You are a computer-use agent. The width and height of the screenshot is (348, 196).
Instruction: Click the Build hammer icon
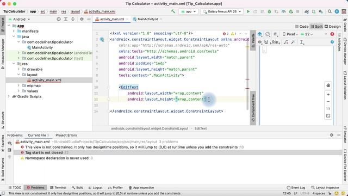(173, 11)
